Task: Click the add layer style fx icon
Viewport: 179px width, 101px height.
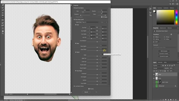Action: point(163,100)
